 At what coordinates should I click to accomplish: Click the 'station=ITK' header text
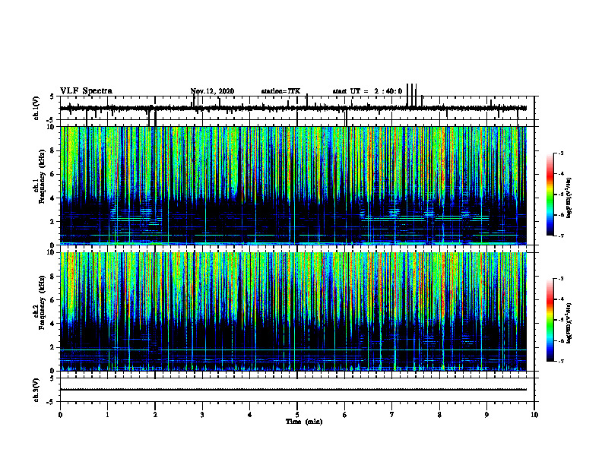(280, 91)
